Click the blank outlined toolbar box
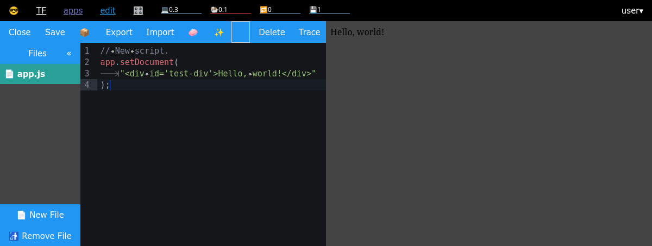The height and width of the screenshot is (246, 652). pyautogui.click(x=241, y=32)
